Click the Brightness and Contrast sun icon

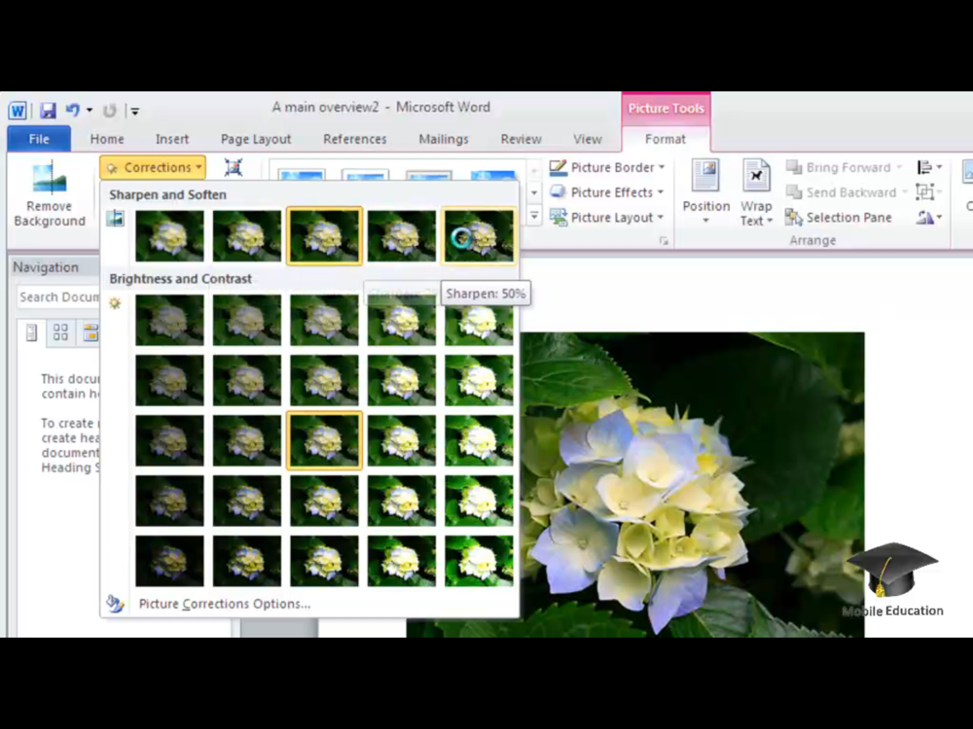coord(115,303)
